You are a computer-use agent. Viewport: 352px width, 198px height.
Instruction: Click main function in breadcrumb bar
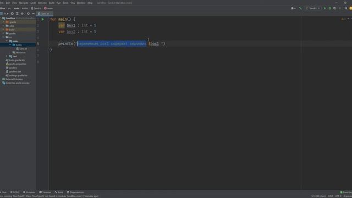[48, 8]
